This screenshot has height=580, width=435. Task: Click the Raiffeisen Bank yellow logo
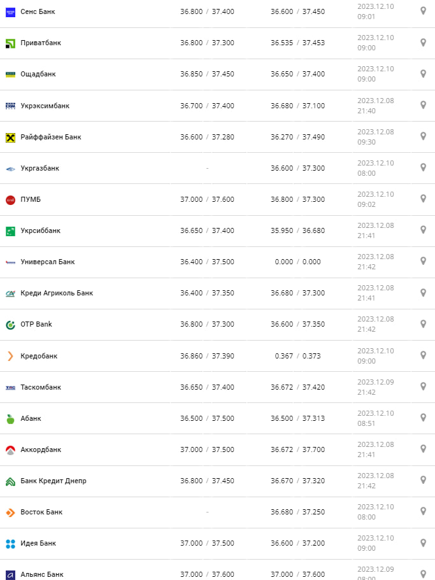coord(10,137)
